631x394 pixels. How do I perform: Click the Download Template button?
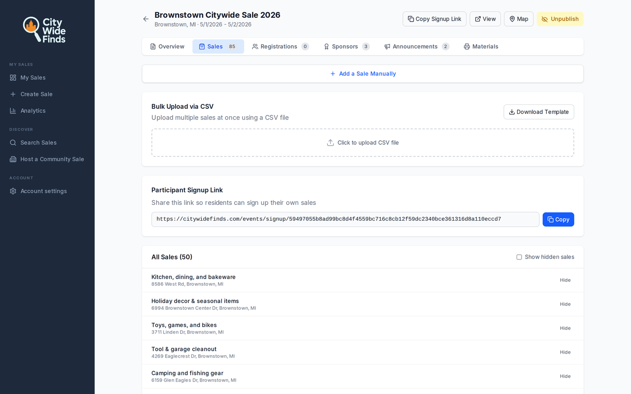[539, 112]
